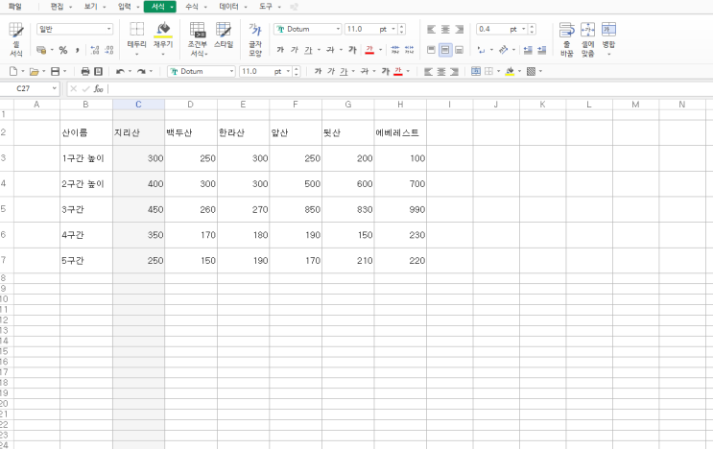Expand the Fill (채우기) dropdown arrow
The width and height of the screenshot is (713, 449).
[163, 54]
